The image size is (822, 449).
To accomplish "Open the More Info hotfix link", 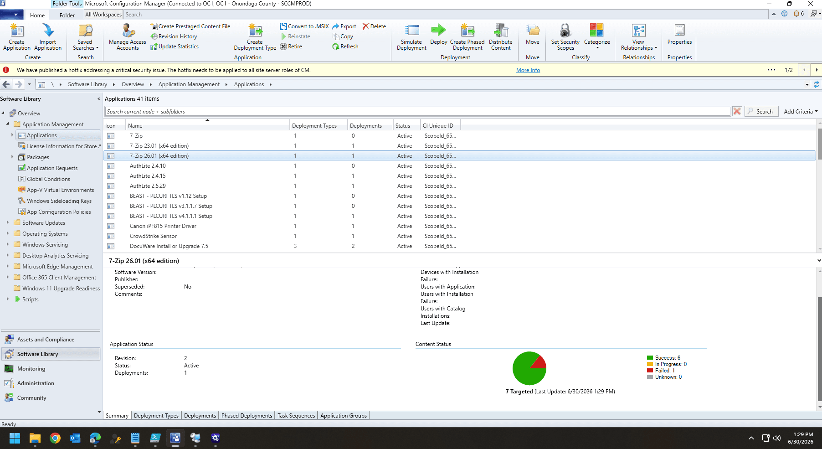I will click(528, 70).
